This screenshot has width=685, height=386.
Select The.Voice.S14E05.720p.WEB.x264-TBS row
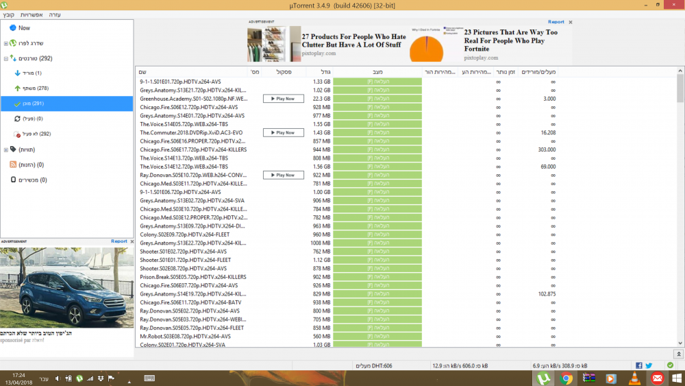[x=347, y=124]
